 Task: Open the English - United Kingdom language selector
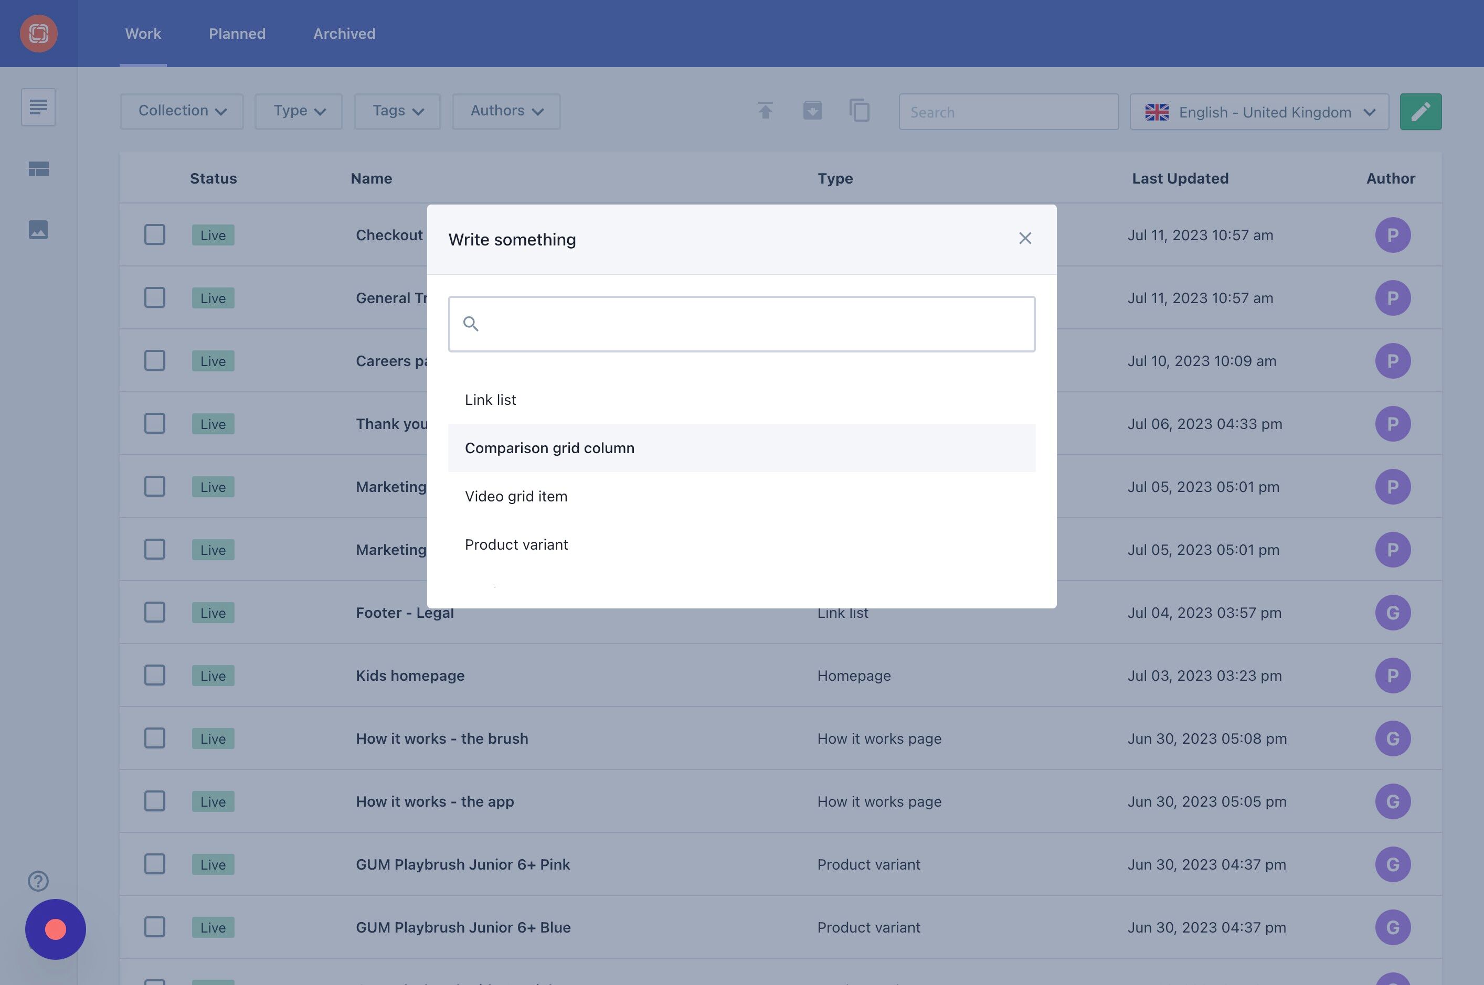(x=1259, y=112)
